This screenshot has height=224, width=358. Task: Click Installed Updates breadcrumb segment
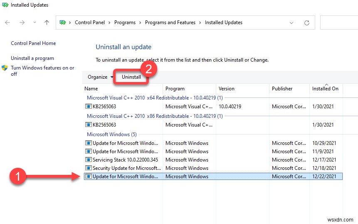[x=224, y=22]
